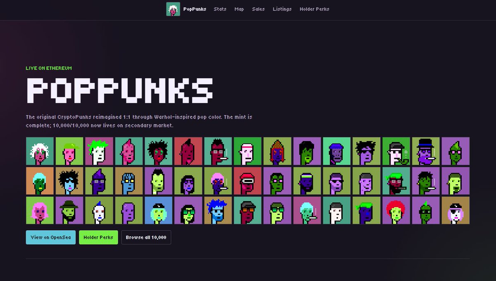The width and height of the screenshot is (496, 281).
Task: Select punk with red cap and visor
Action: click(x=248, y=181)
